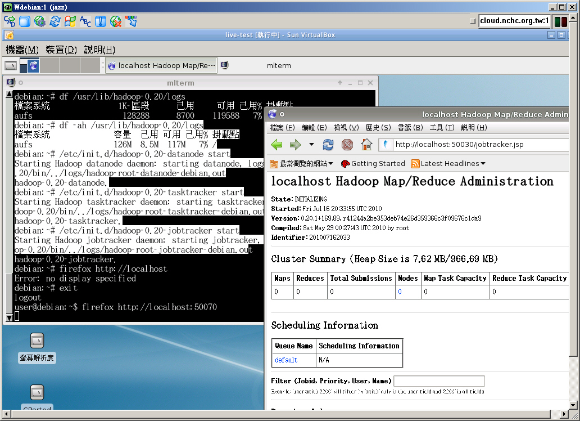The height and width of the screenshot is (421, 580).
Task: Toggle the sticky dot in the mlterm title bar
Action: 21,83
